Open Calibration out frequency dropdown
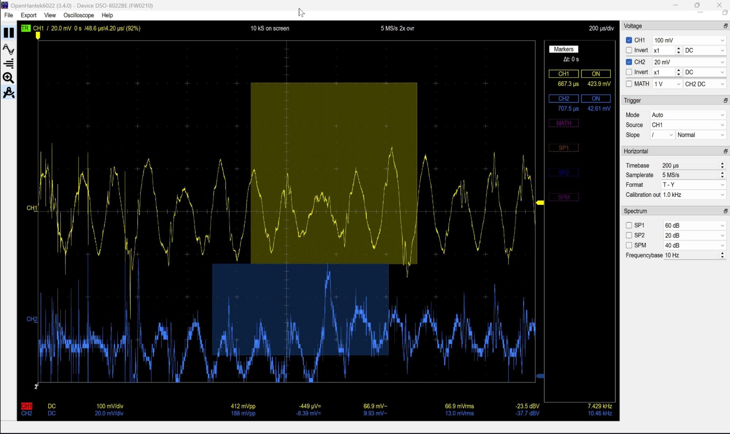The height and width of the screenshot is (434, 730). pos(693,195)
